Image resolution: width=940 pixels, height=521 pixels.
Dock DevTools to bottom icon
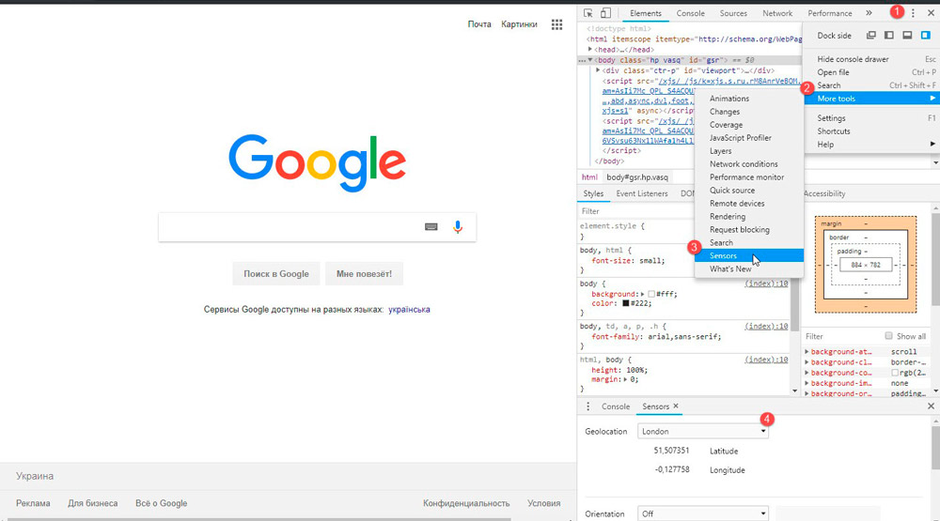coord(907,36)
